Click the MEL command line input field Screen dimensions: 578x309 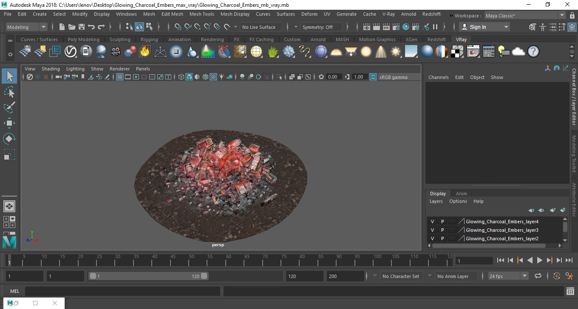tap(122, 291)
